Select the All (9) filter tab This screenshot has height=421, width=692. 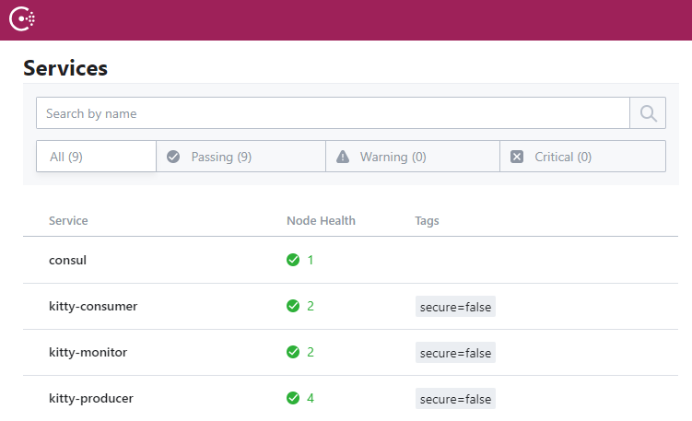(96, 157)
